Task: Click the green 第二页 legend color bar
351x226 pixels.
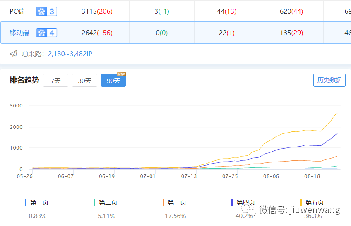Action: point(94,202)
